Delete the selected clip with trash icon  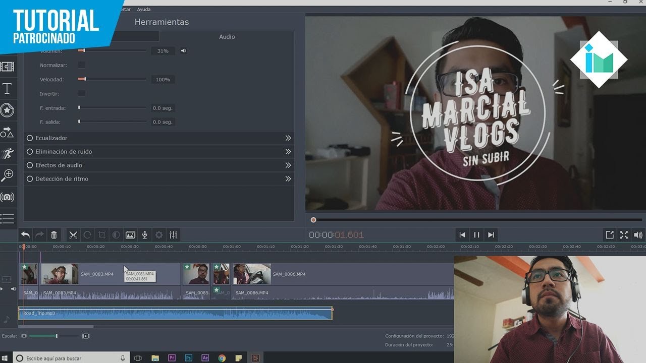pos(54,235)
